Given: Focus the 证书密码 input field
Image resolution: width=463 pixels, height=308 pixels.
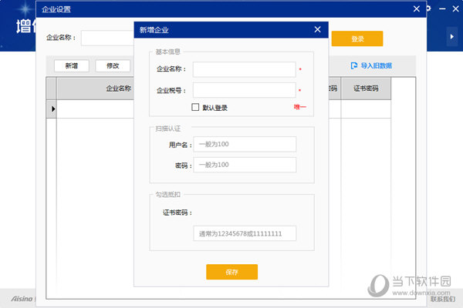Looking at the screenshot, I should pyautogui.click(x=245, y=233).
